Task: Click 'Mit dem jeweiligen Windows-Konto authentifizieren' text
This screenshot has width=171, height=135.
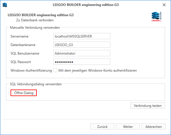Action: (97, 70)
